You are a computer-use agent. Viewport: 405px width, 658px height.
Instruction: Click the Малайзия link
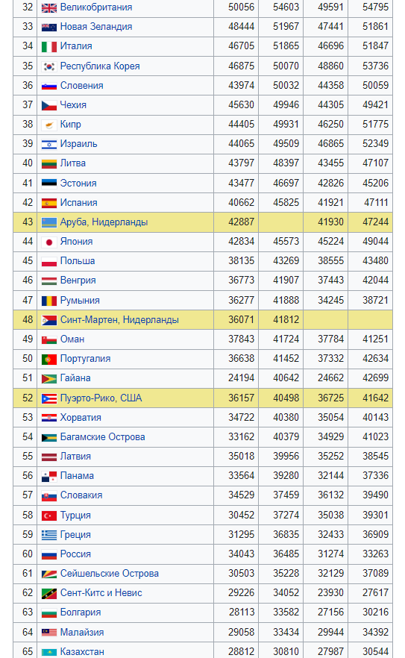pos(82,632)
